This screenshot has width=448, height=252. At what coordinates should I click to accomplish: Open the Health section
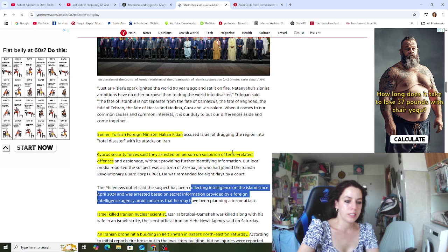click(247, 33)
